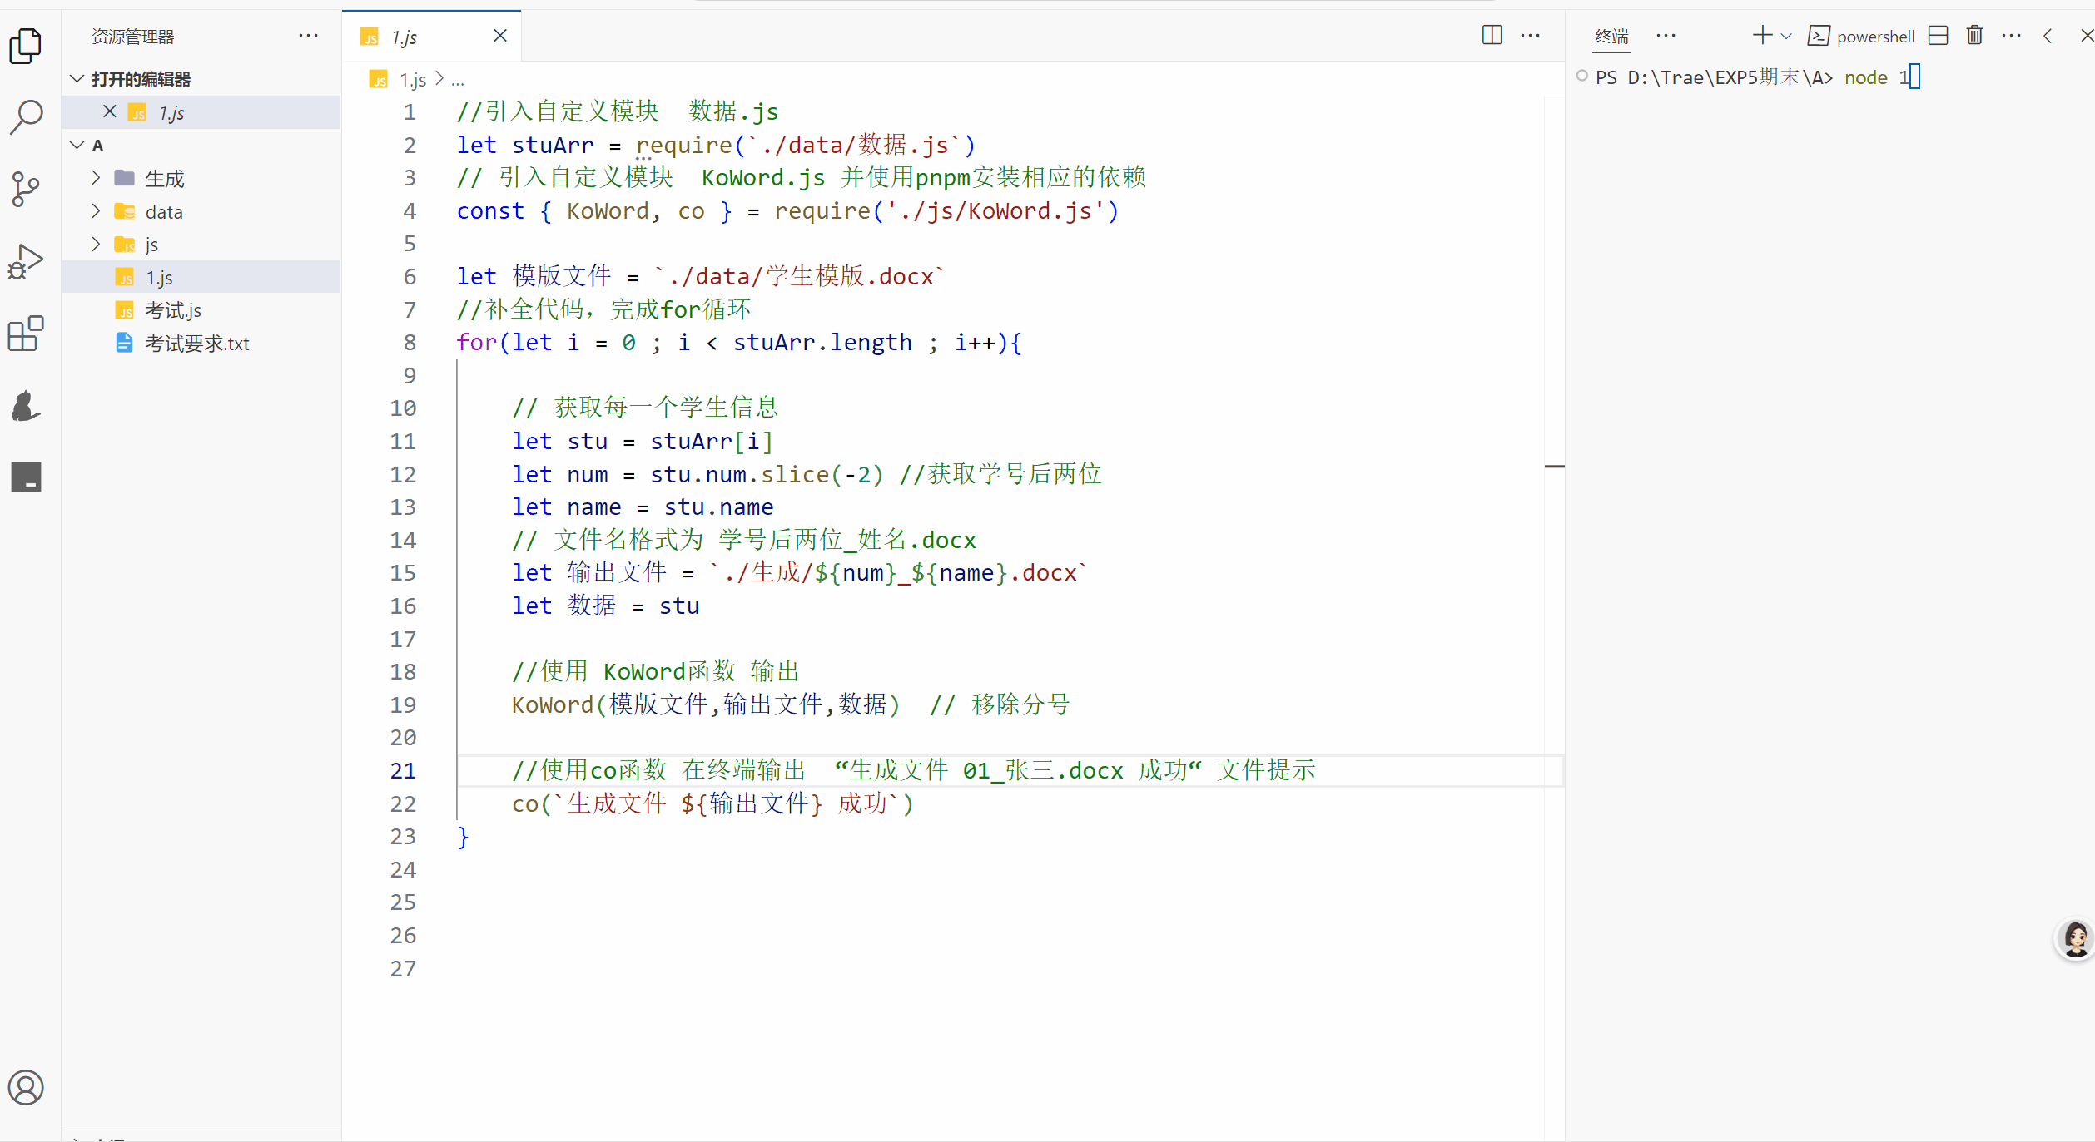Select the 1.js editor tab
The height and width of the screenshot is (1142, 2095).
[405, 37]
